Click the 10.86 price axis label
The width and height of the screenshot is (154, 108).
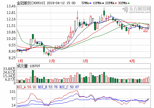11,32
